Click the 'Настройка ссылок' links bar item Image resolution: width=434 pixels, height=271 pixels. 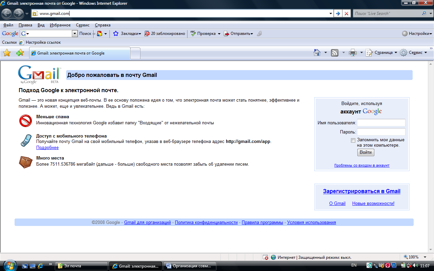[40, 42]
